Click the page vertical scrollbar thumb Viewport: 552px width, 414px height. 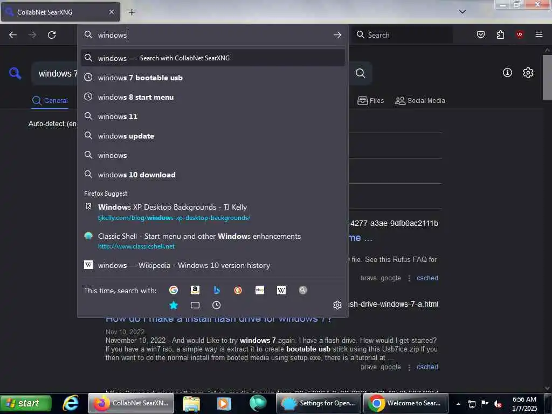coord(547,77)
